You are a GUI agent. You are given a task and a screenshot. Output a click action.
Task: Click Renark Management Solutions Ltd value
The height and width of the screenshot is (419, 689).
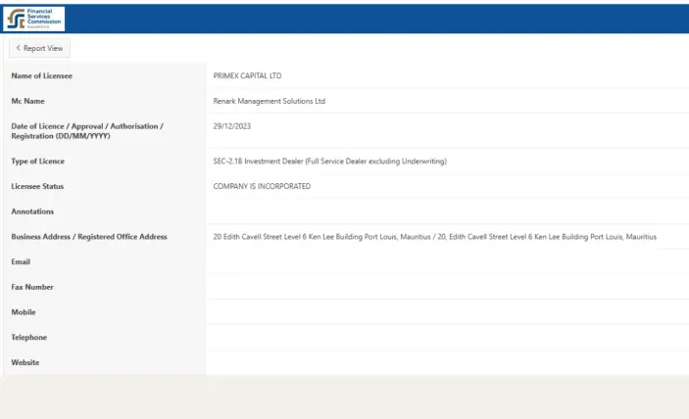[x=270, y=101]
